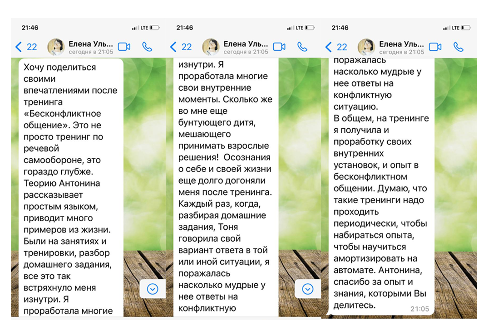Image resolution: width=488 pixels, height=320 pixels.
Task: Tap Елена's avatar in the middle screenshot
Action: click(212, 47)
